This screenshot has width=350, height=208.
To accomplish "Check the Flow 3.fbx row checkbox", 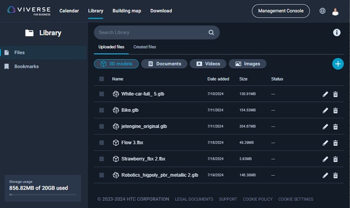I will point(102,142).
